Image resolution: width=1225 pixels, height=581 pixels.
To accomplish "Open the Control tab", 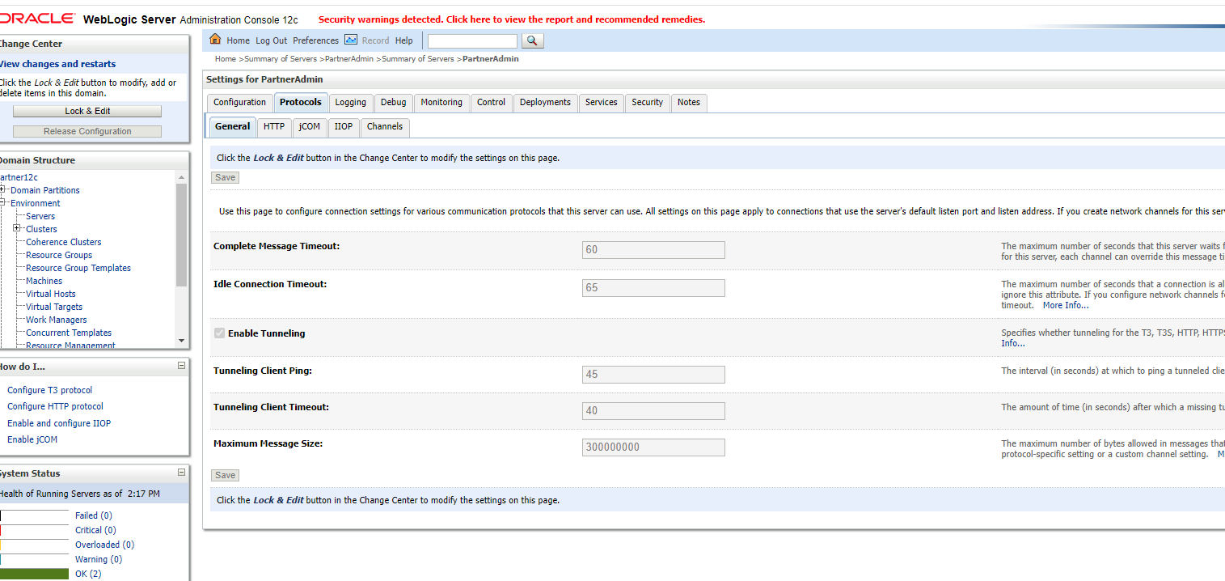I will [491, 103].
